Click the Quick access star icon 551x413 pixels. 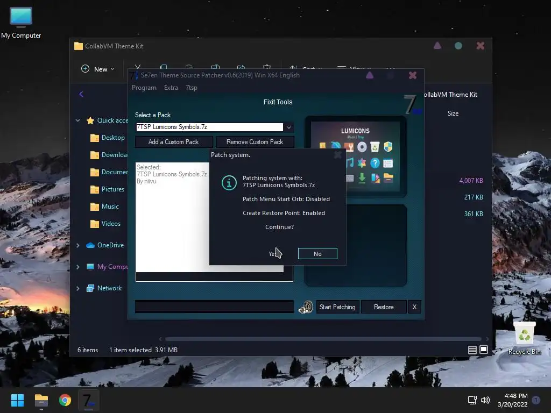click(90, 120)
